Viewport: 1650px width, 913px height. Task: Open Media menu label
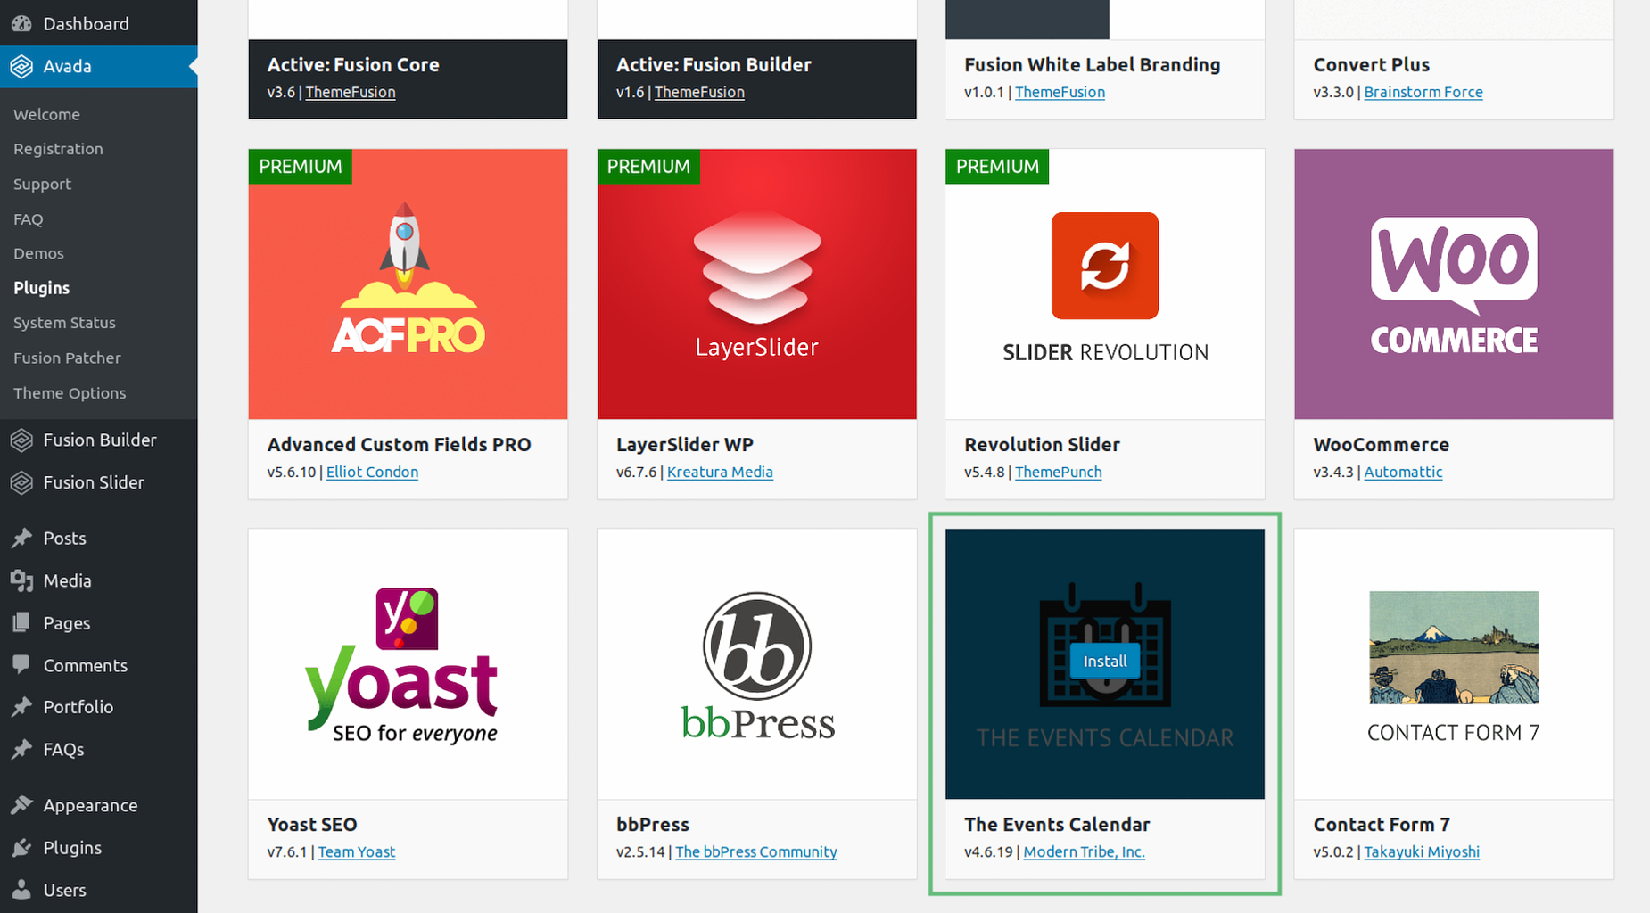(67, 581)
